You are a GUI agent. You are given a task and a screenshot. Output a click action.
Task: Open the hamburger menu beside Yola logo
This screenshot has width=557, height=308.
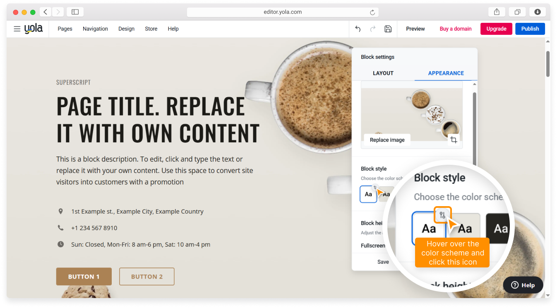[17, 29]
